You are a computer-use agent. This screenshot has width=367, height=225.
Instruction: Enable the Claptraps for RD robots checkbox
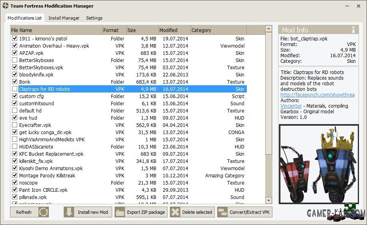pos(14,88)
